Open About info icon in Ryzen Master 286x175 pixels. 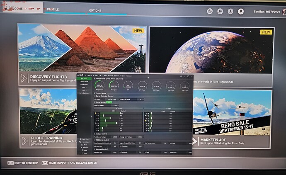point(82,153)
